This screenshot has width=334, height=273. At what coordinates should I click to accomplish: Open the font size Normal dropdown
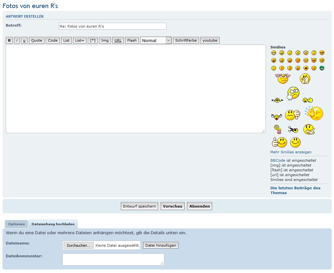click(156, 40)
